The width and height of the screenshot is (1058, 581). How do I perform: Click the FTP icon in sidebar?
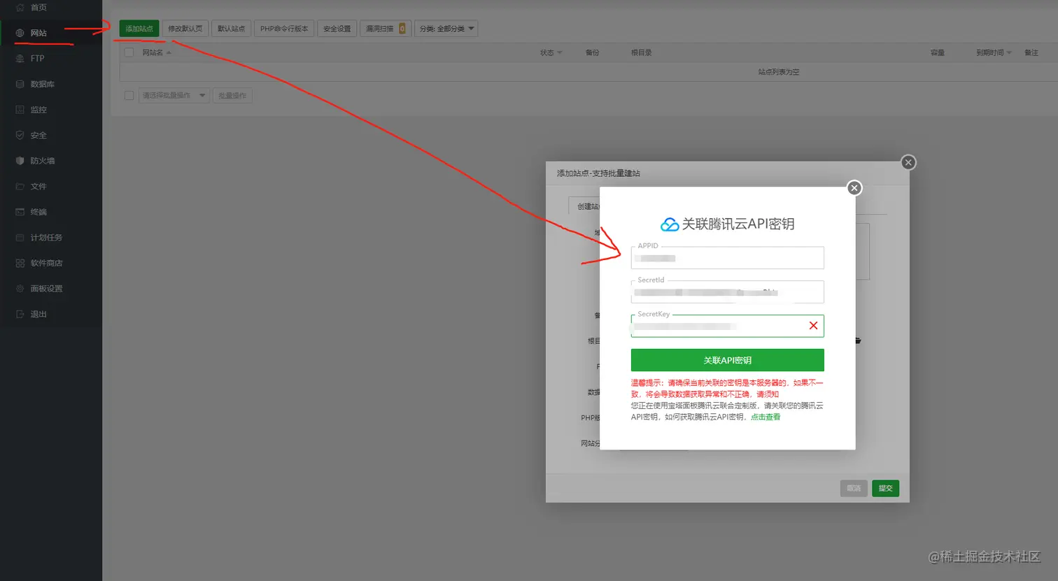point(20,59)
